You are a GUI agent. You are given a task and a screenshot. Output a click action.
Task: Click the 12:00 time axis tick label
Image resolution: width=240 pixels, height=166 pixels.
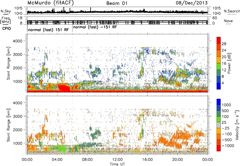[x=117, y=160]
